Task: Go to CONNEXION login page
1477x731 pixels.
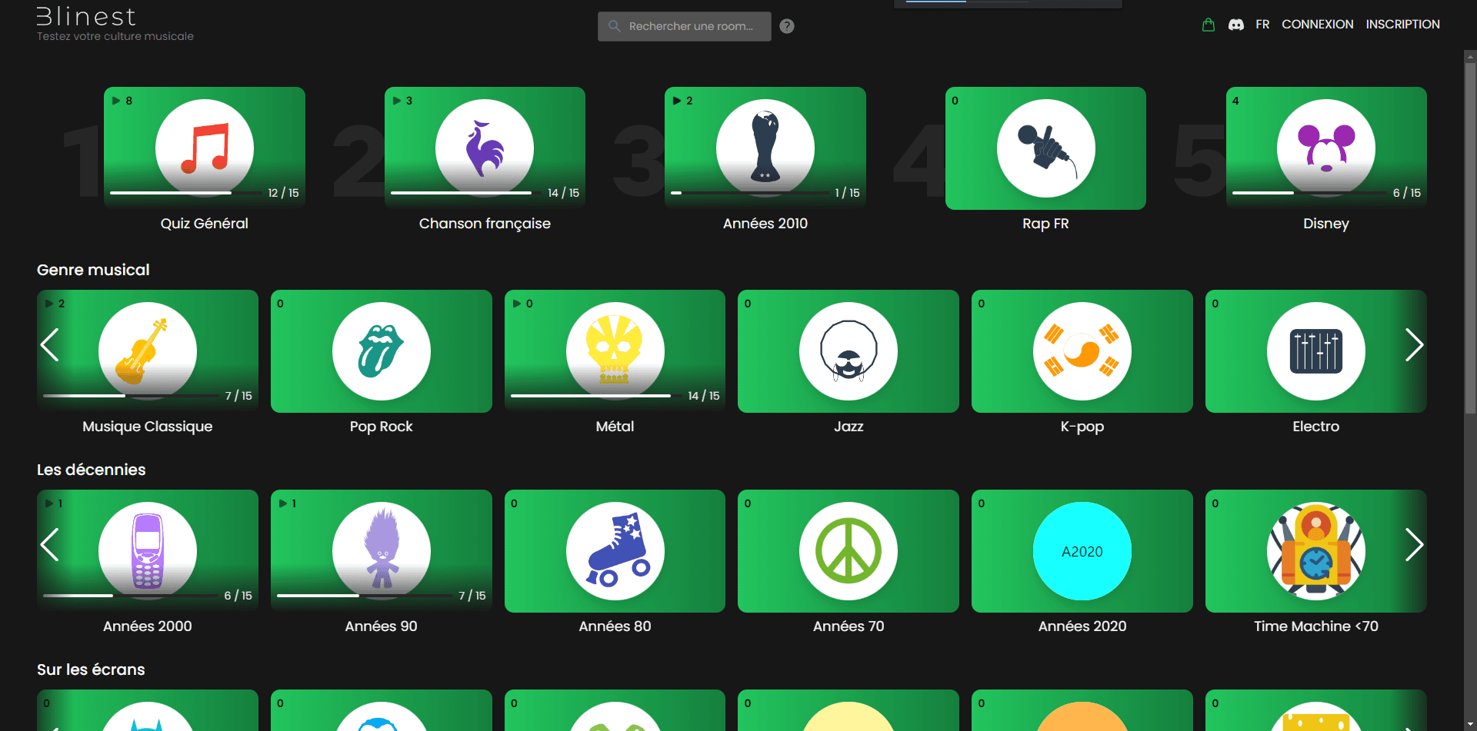Action: (1317, 25)
